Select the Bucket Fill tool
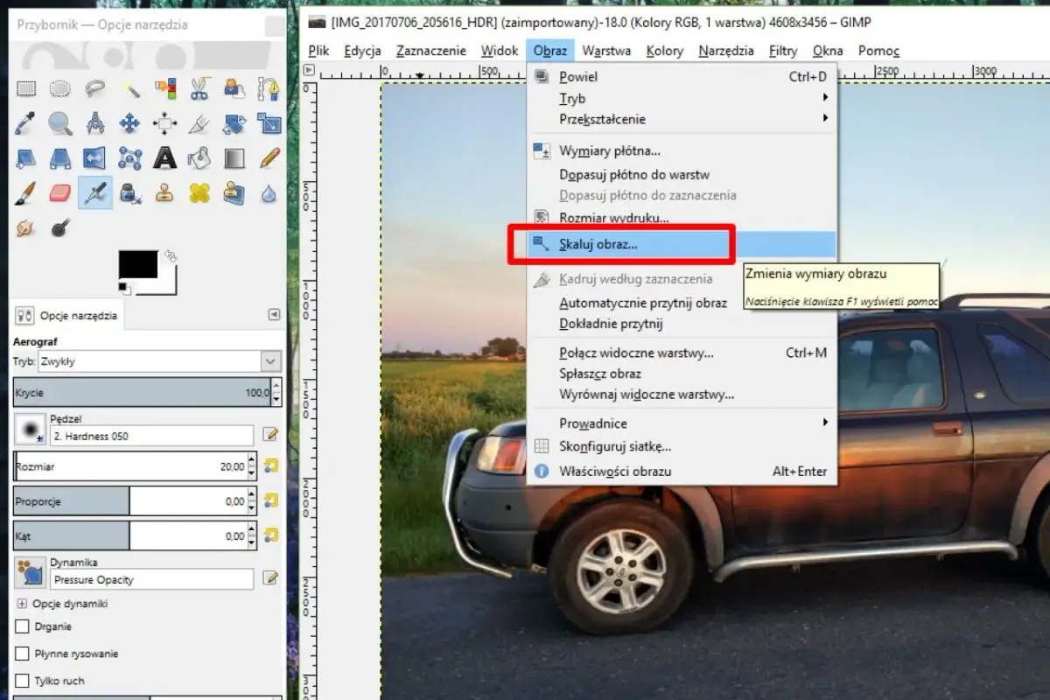The width and height of the screenshot is (1050, 700). (x=199, y=158)
